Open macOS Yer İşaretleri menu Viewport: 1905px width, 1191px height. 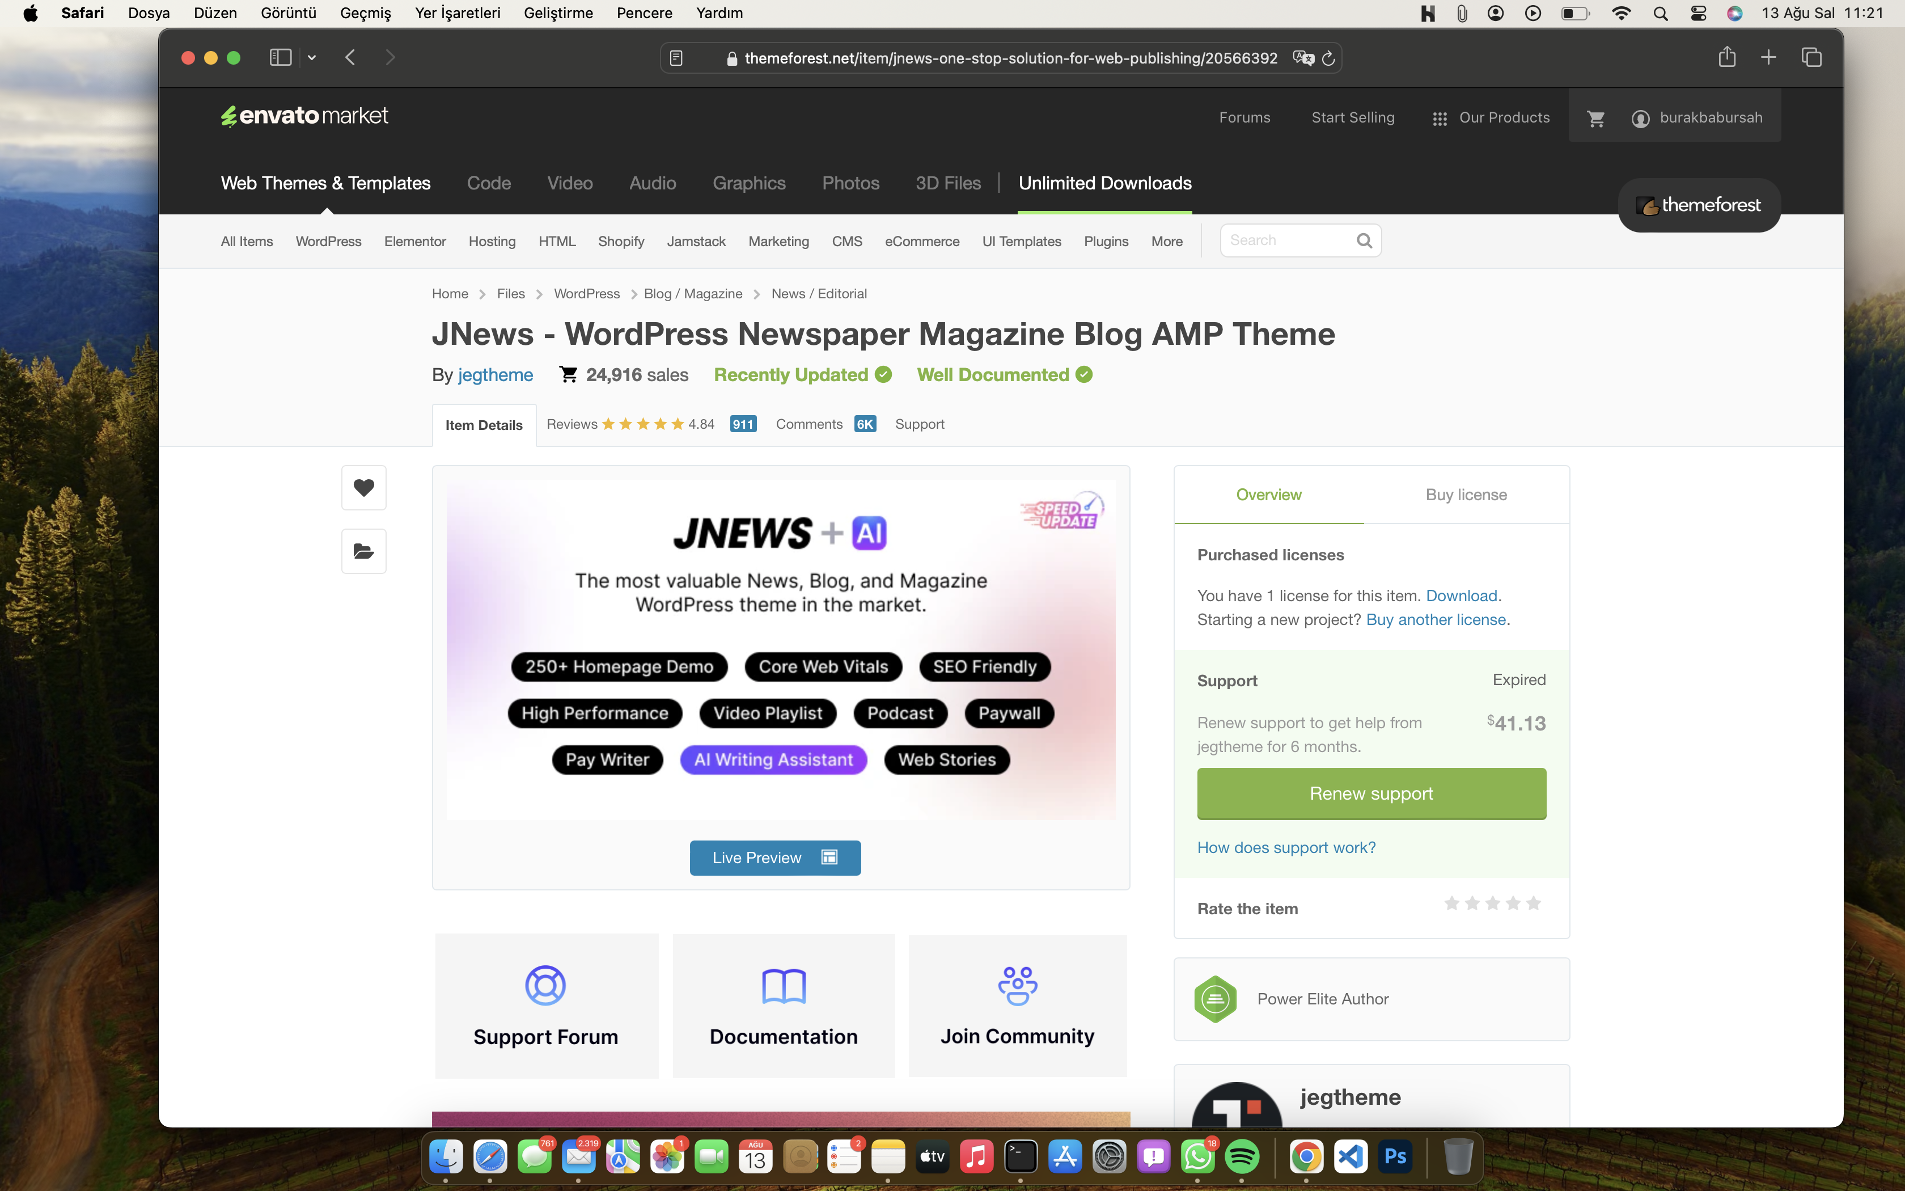coord(458,12)
